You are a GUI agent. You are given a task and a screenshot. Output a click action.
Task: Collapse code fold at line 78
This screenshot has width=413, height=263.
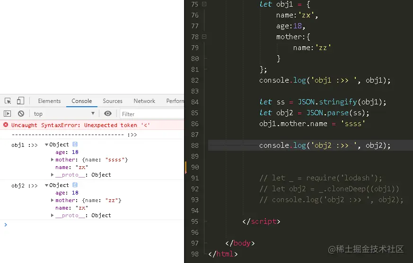[x=204, y=36]
